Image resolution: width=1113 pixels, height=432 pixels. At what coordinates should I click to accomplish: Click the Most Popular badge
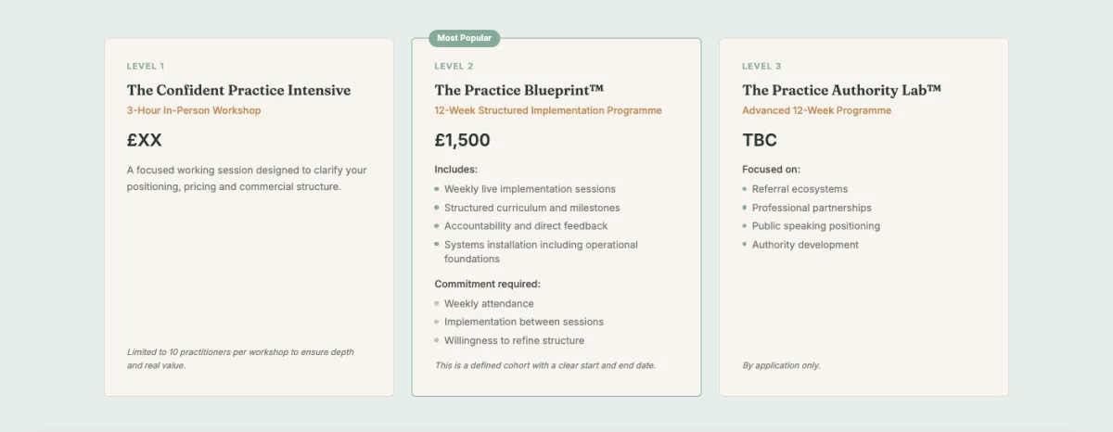464,38
